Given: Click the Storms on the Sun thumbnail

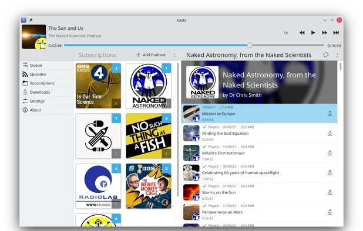Looking at the screenshot, I should (191, 192).
